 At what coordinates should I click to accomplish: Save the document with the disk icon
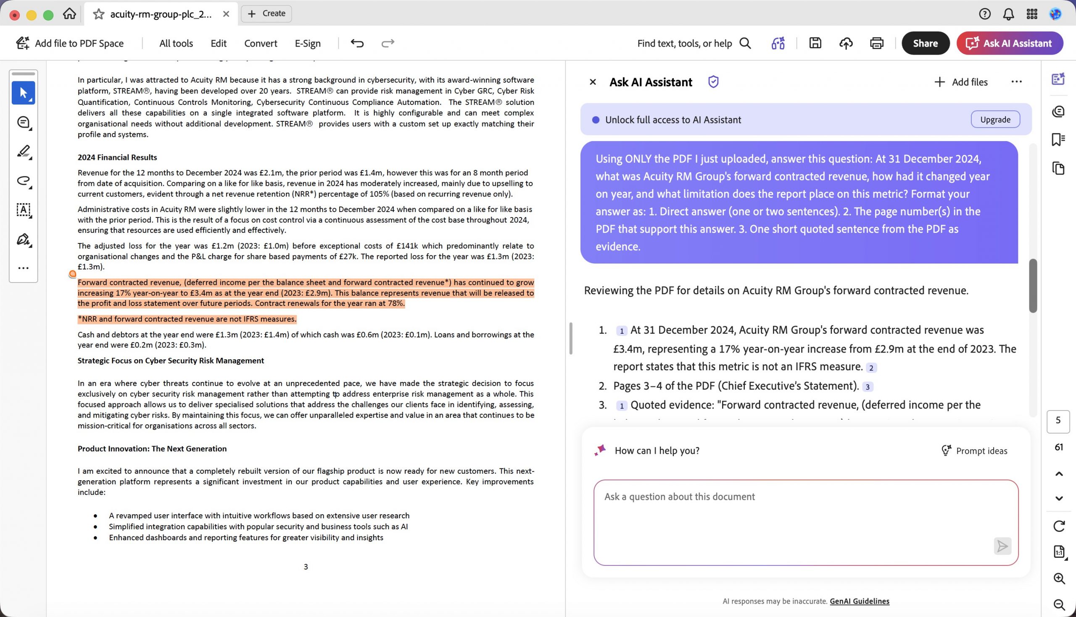coord(815,43)
